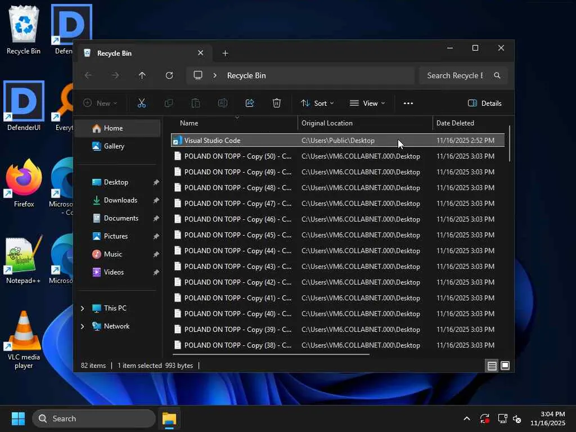Show hidden system tray icons
This screenshot has width=576, height=432.
tap(466, 418)
